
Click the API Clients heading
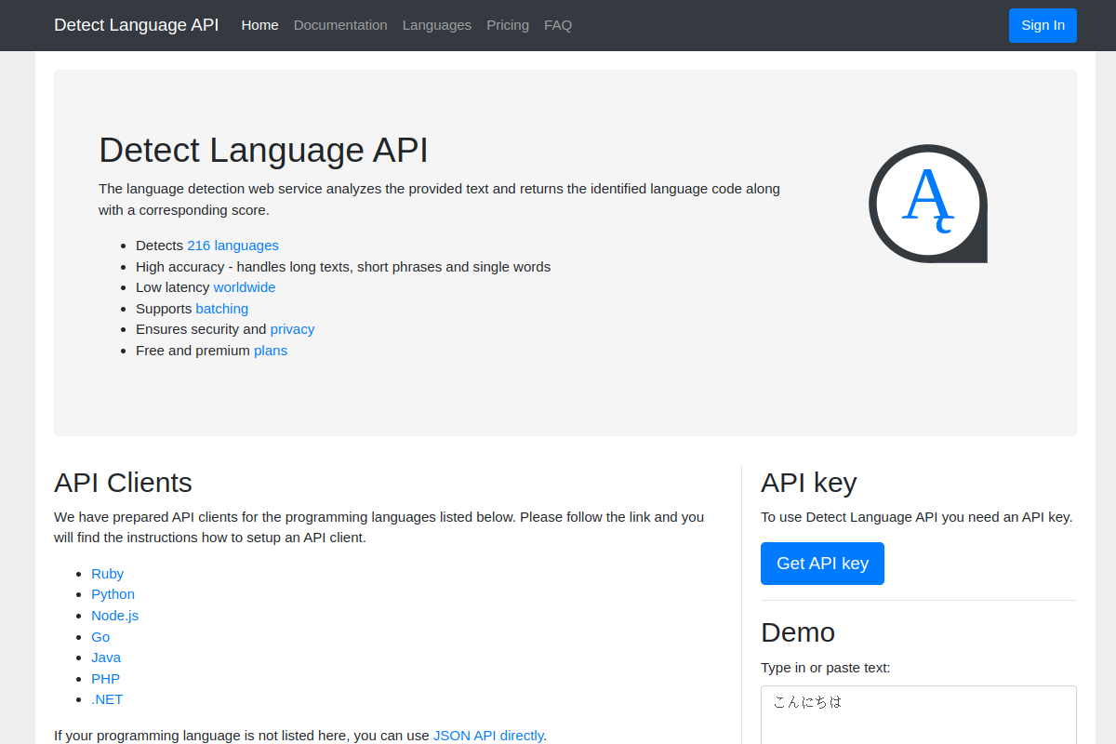[x=123, y=483]
